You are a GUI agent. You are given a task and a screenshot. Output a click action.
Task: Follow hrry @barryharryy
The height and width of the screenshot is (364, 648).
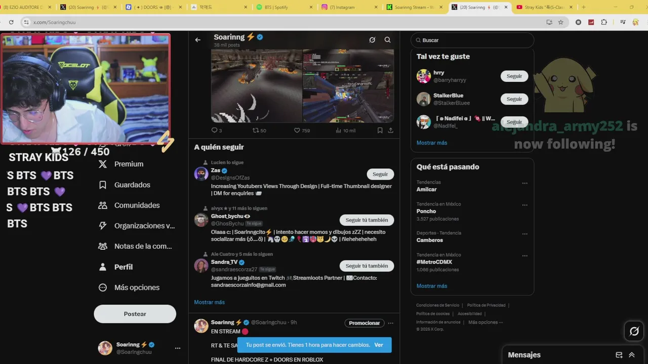(x=514, y=76)
